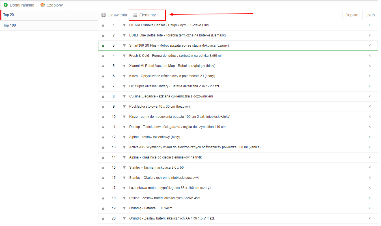The width and height of the screenshot is (381, 226).
Task: Move GP Super Alkaline Battery down
Action: [x=124, y=86]
